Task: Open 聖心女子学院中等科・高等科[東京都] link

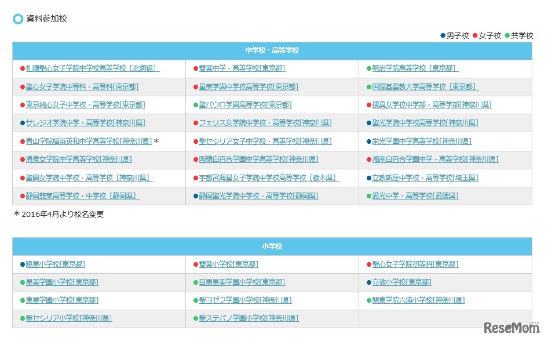Action: (x=82, y=87)
